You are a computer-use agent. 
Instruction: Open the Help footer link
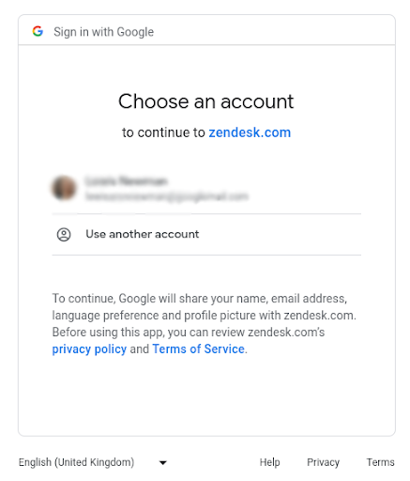[269, 462]
